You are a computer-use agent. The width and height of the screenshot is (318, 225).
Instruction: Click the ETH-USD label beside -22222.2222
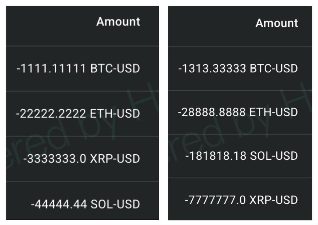(x=115, y=114)
